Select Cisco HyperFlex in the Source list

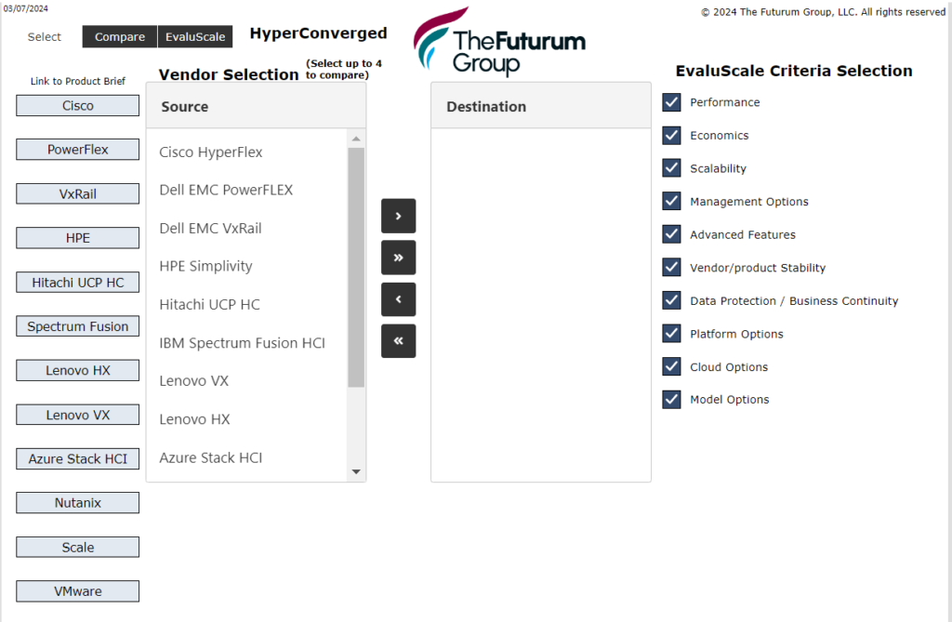(211, 152)
